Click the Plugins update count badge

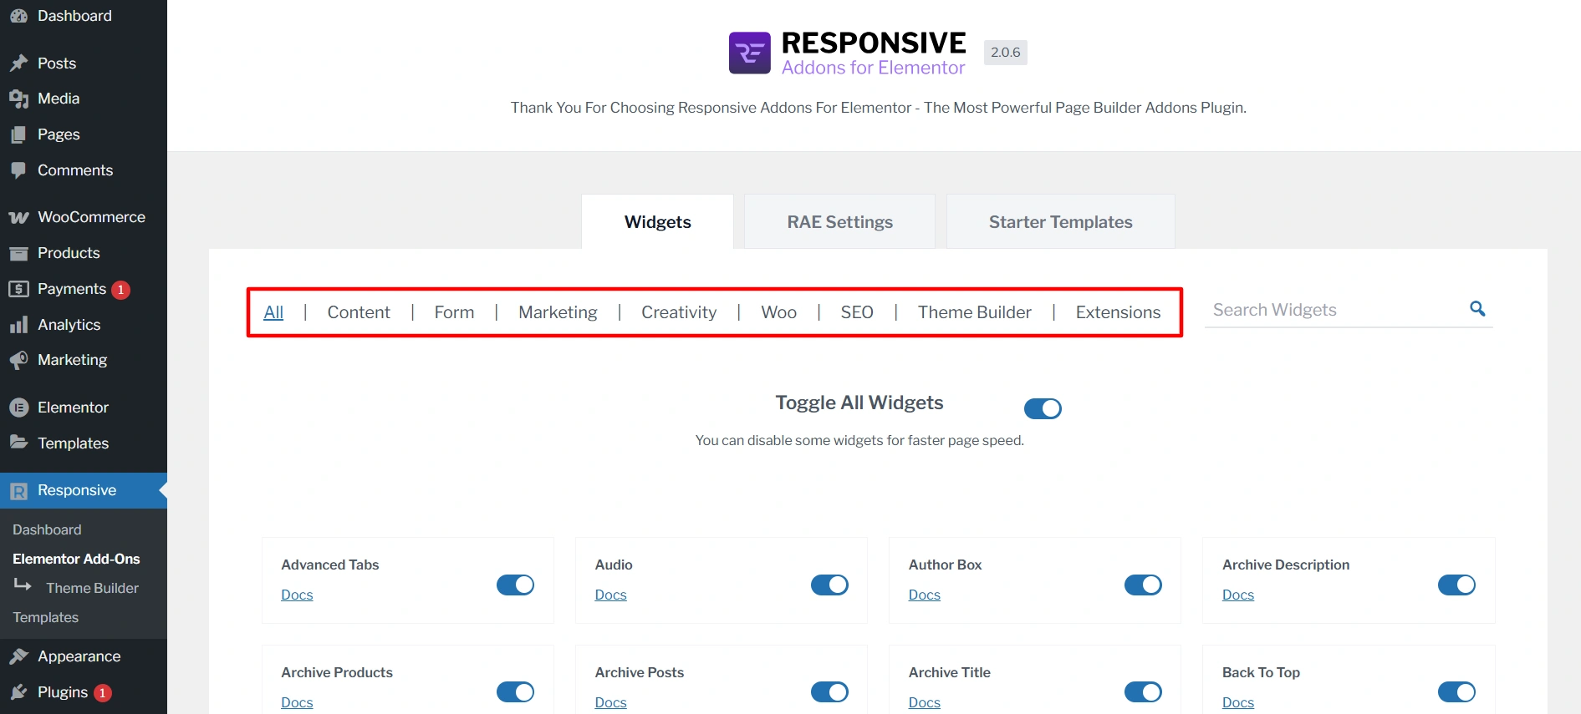102,693
